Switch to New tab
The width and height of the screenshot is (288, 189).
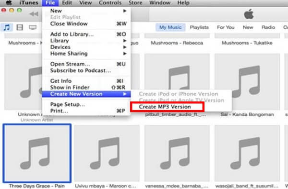(x=248, y=27)
